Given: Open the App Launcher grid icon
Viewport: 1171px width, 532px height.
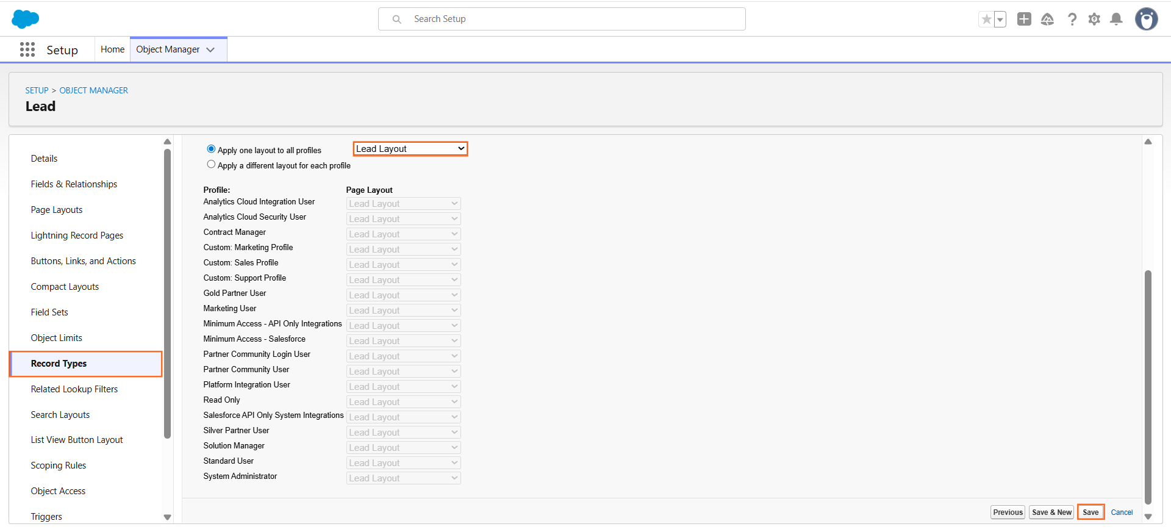Looking at the screenshot, I should (27, 49).
